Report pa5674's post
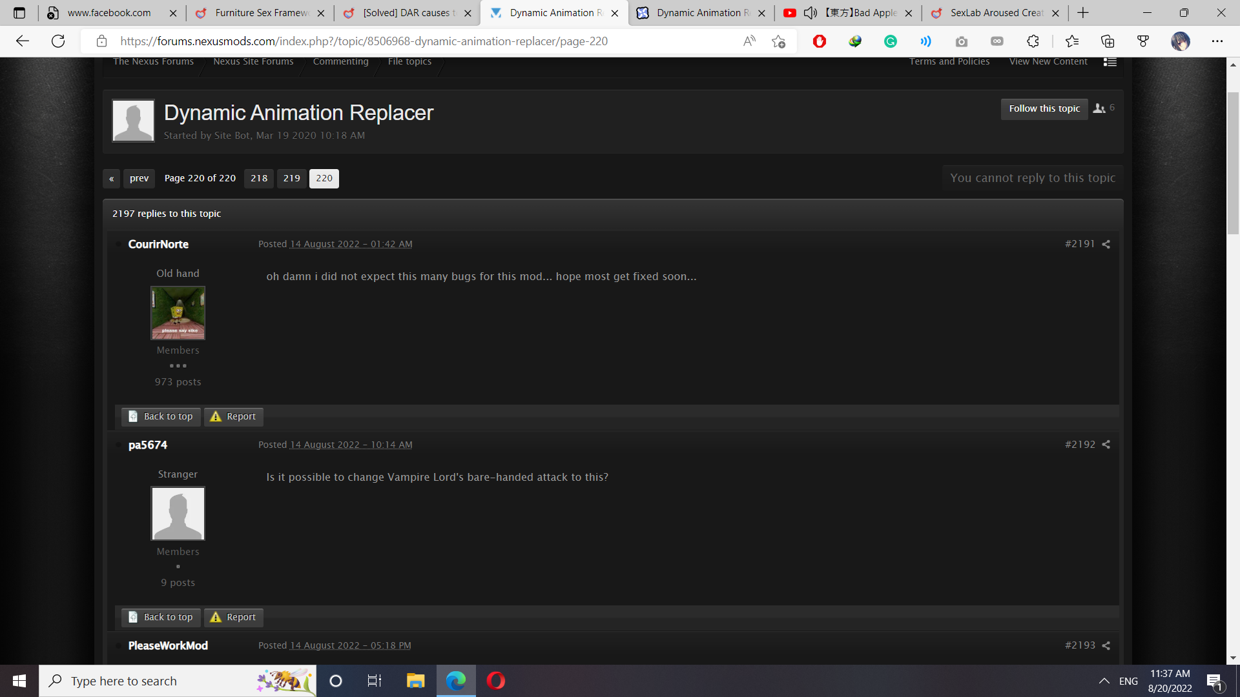The image size is (1240, 697). click(234, 618)
